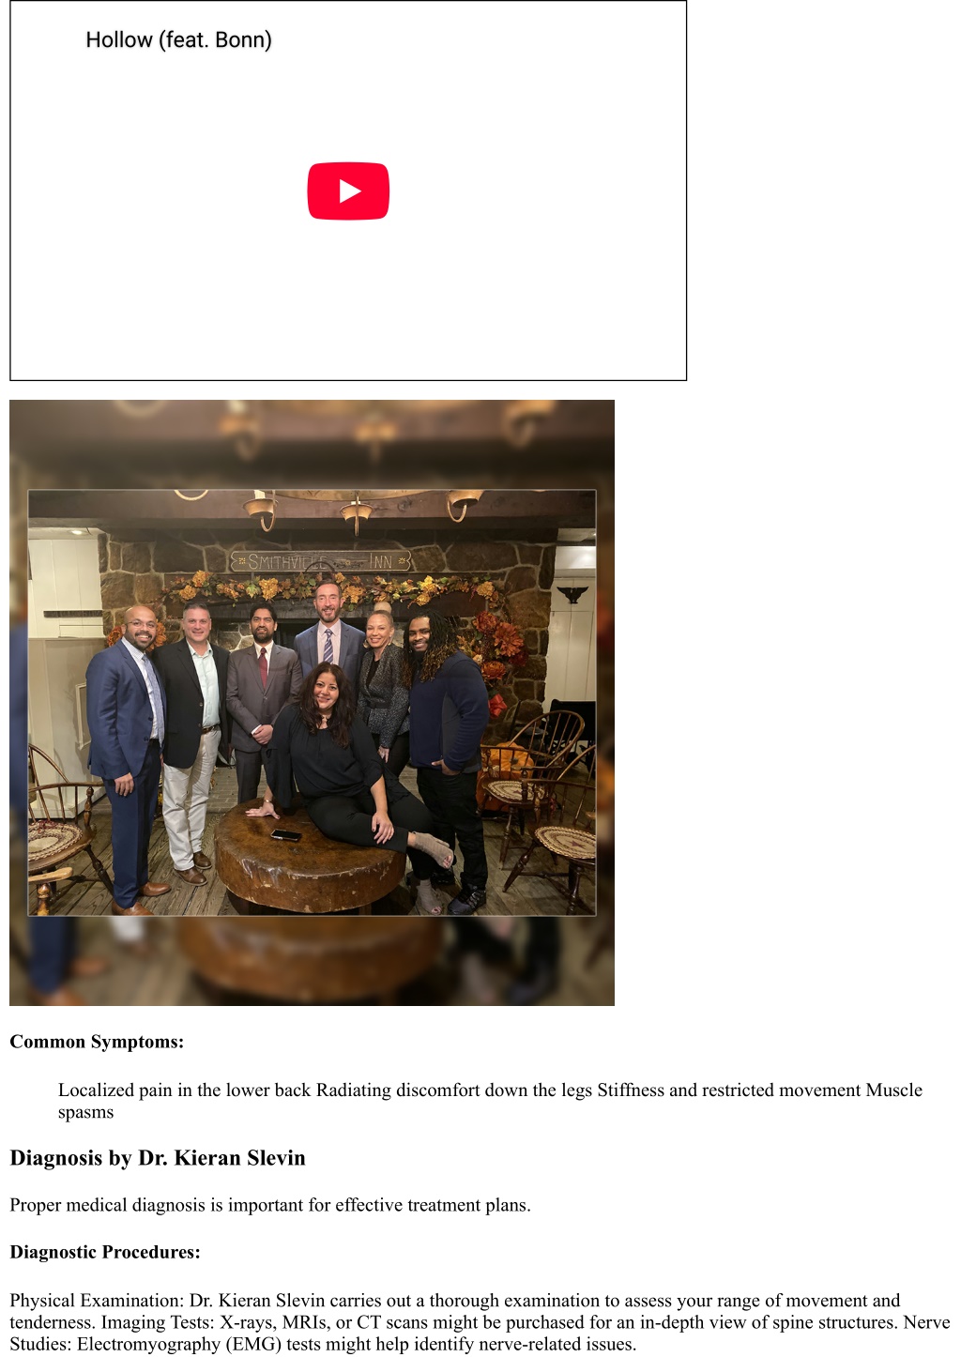The height and width of the screenshot is (1357, 961).
Task: Open the group photo at Smithville Inn
Action: point(312,702)
